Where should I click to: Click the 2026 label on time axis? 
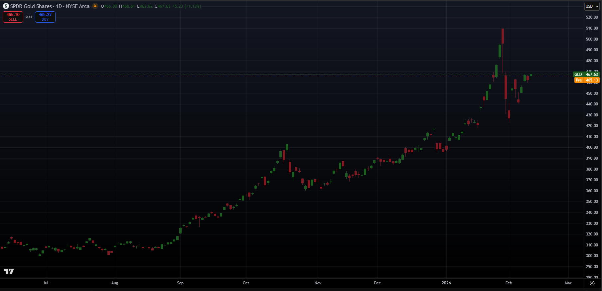446,283
